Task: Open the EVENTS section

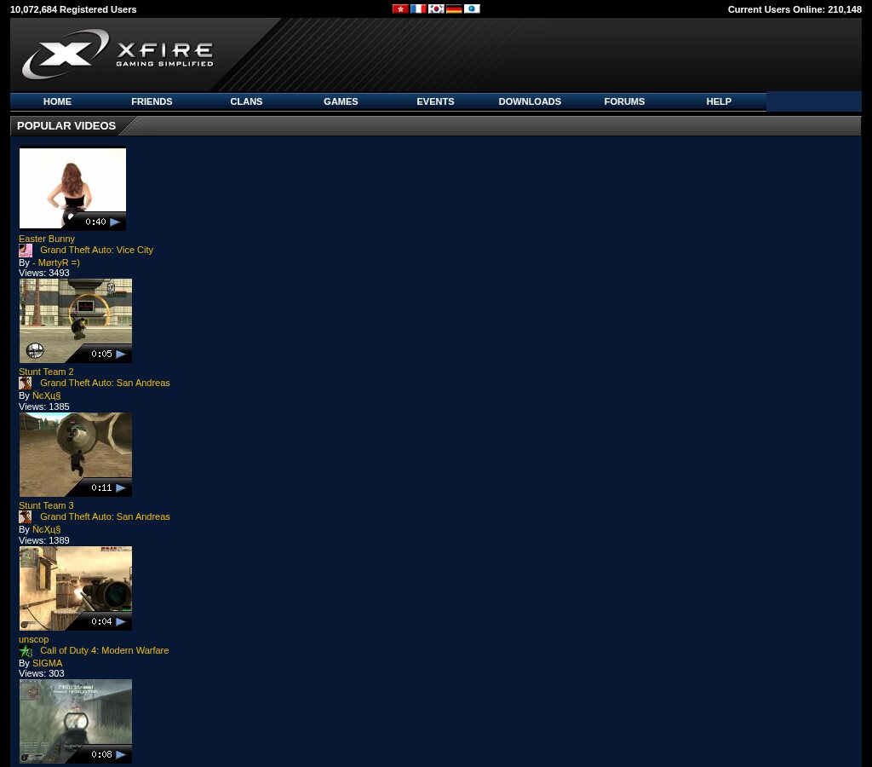Action: (x=435, y=102)
